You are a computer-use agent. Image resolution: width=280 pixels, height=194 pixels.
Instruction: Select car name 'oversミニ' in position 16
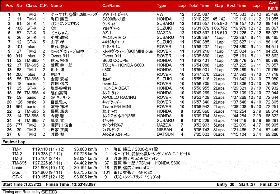(x=110, y=84)
